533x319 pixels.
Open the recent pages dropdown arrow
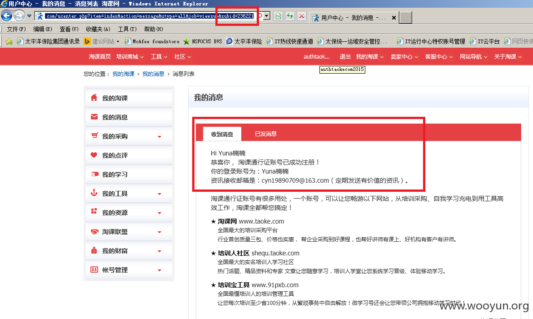point(29,15)
